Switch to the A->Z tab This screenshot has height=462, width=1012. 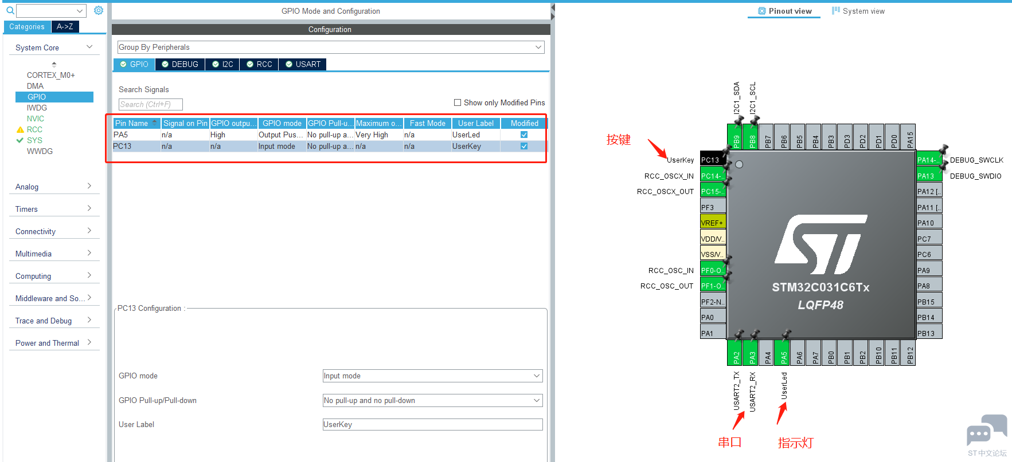click(x=65, y=27)
